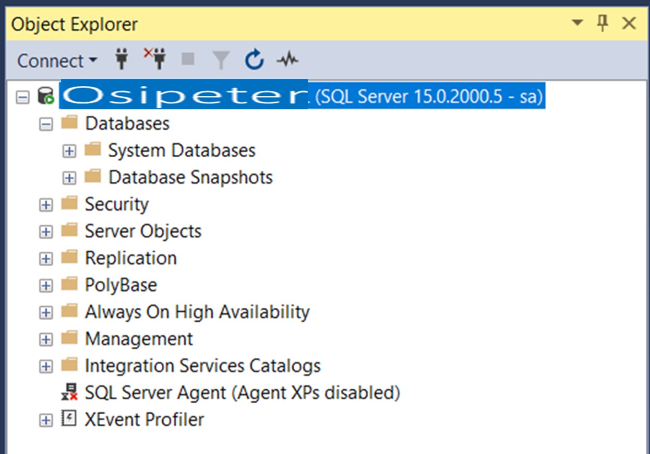This screenshot has height=454, width=650.
Task: Open the Object Explorer window position dropdown arrow
Action: coord(578,23)
